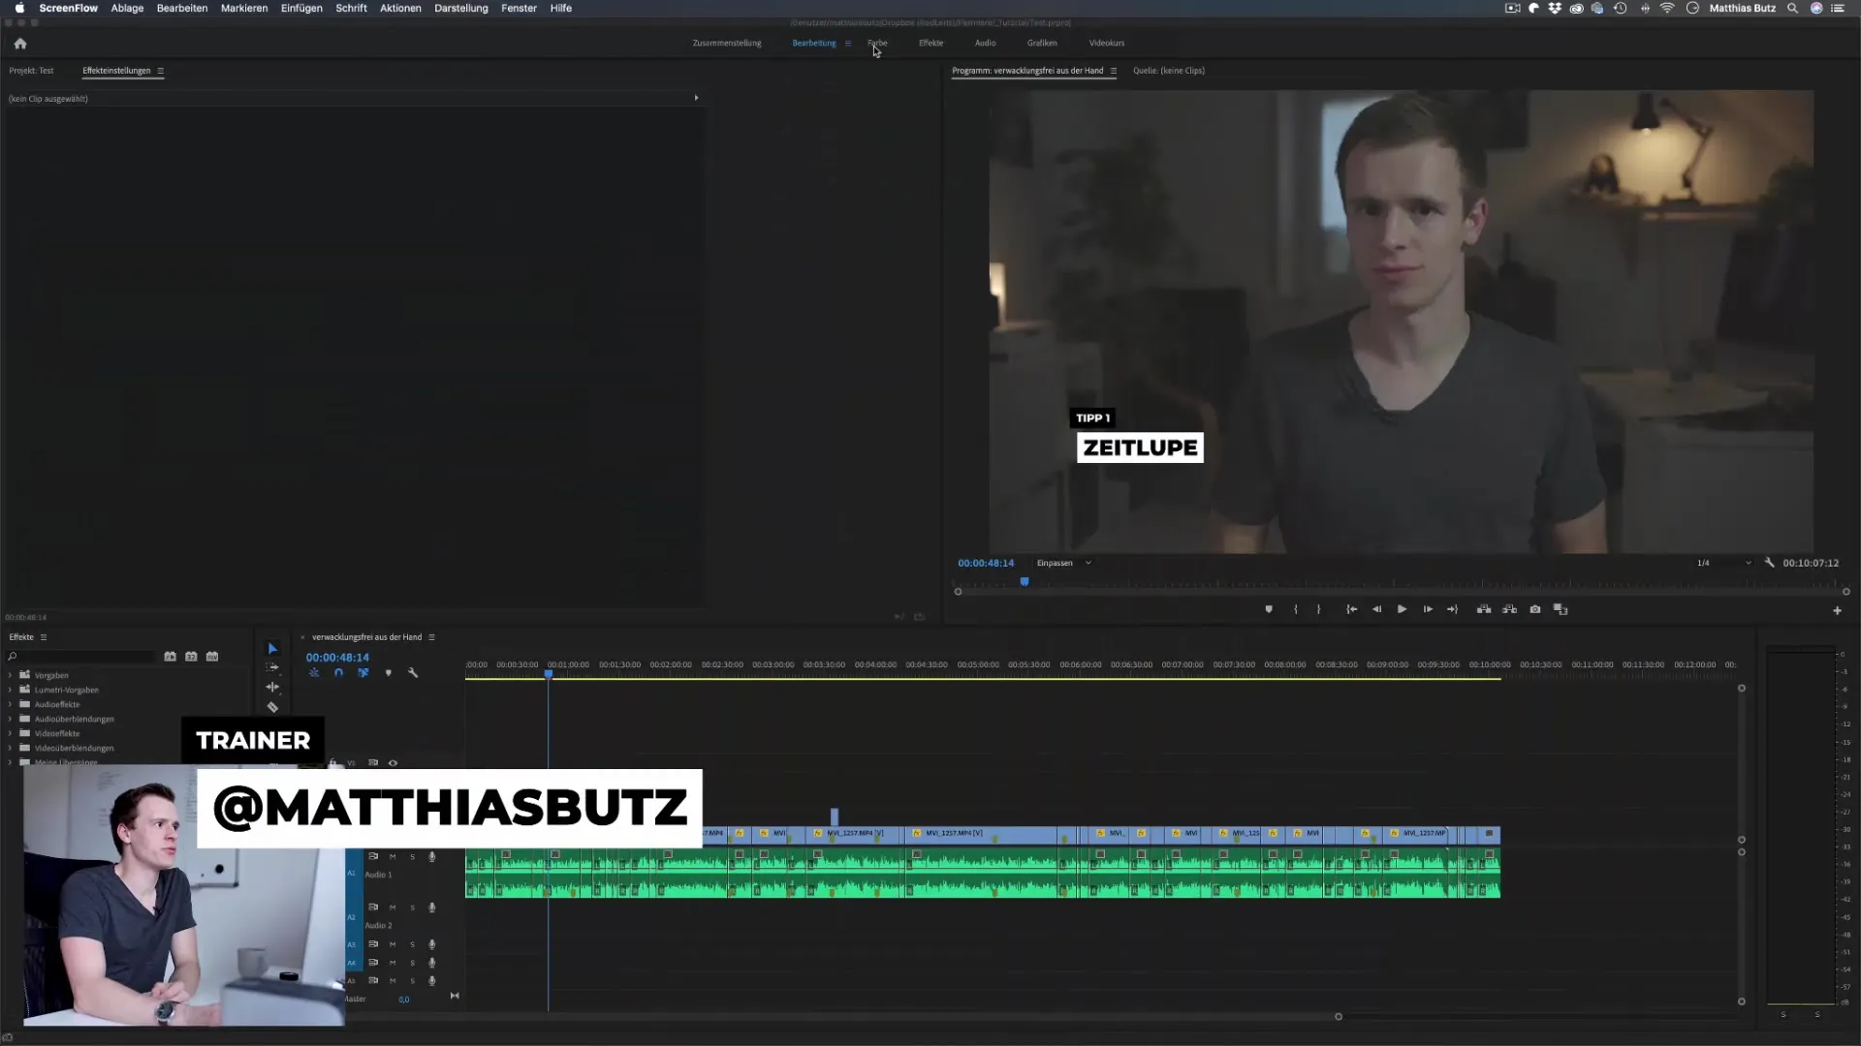Image resolution: width=1861 pixels, height=1046 pixels.
Task: Mute the Audio 1 track
Action: 393,857
